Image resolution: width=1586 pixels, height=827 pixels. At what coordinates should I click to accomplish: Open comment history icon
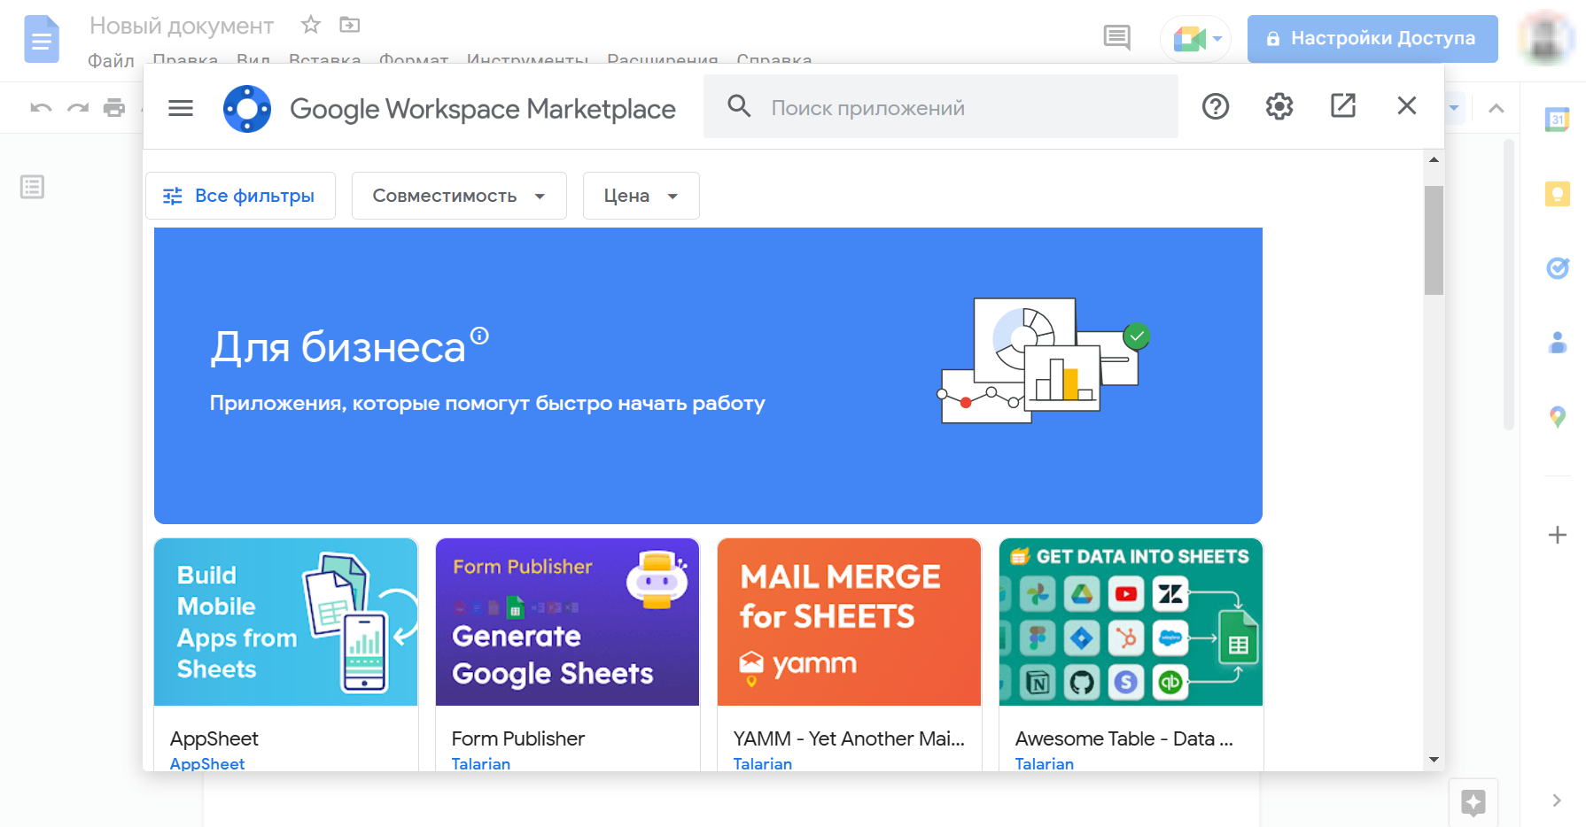[1116, 38]
